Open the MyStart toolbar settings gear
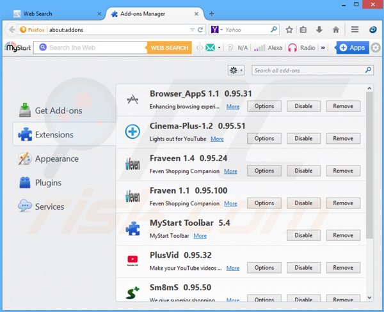 [x=376, y=48]
